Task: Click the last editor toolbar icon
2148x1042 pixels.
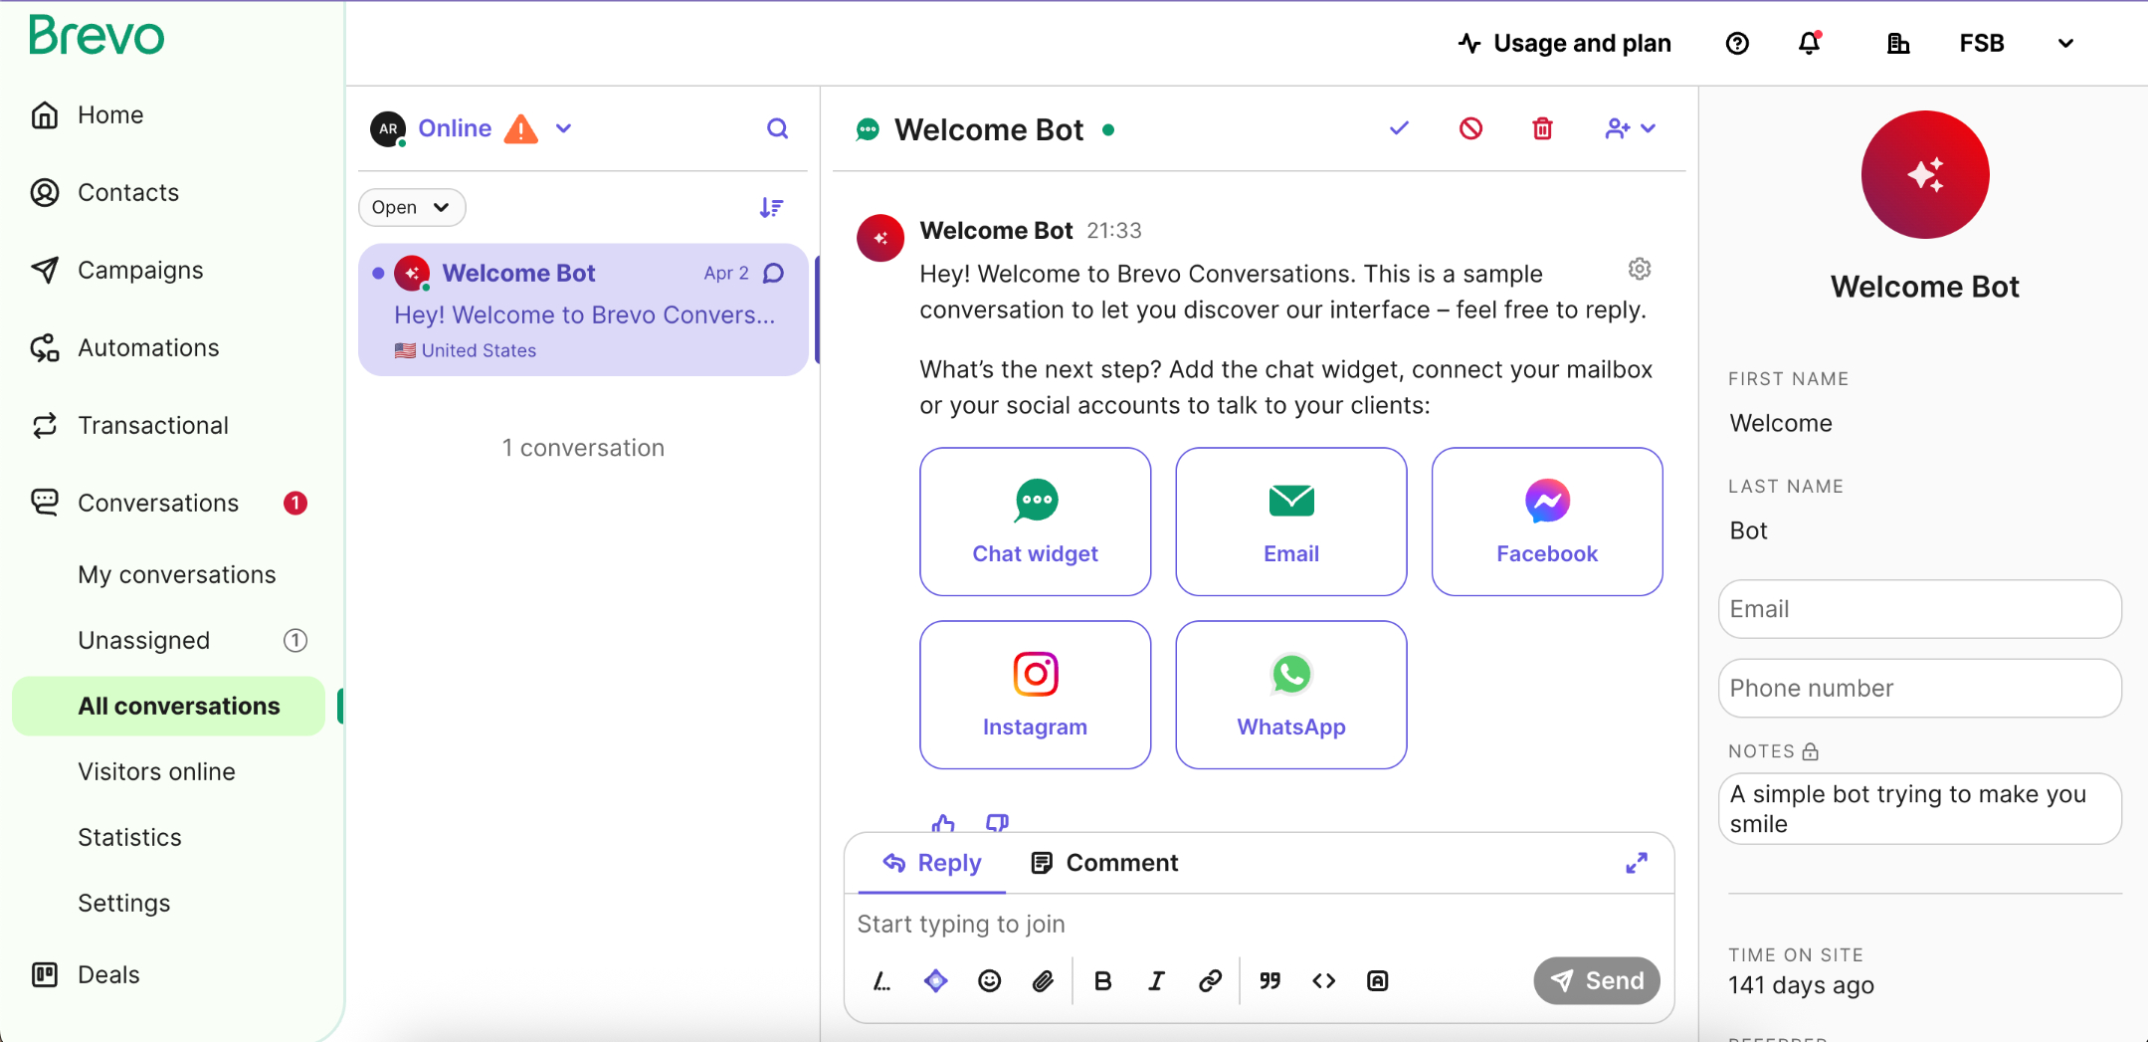Action: 1377,981
